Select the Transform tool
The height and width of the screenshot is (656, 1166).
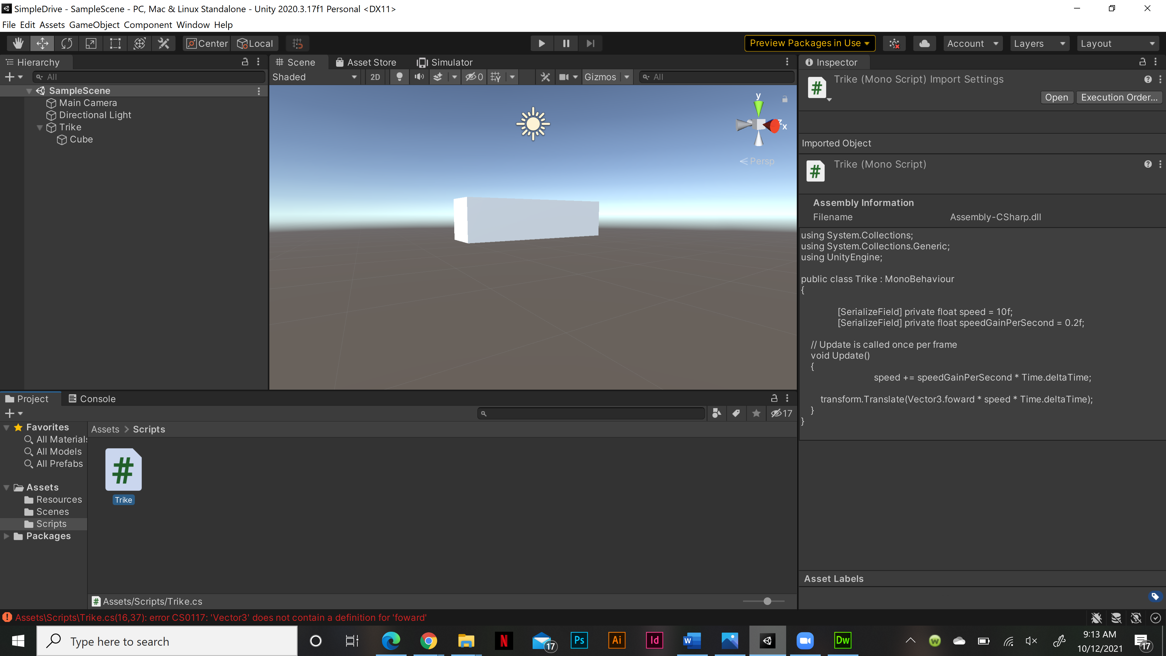pos(139,43)
